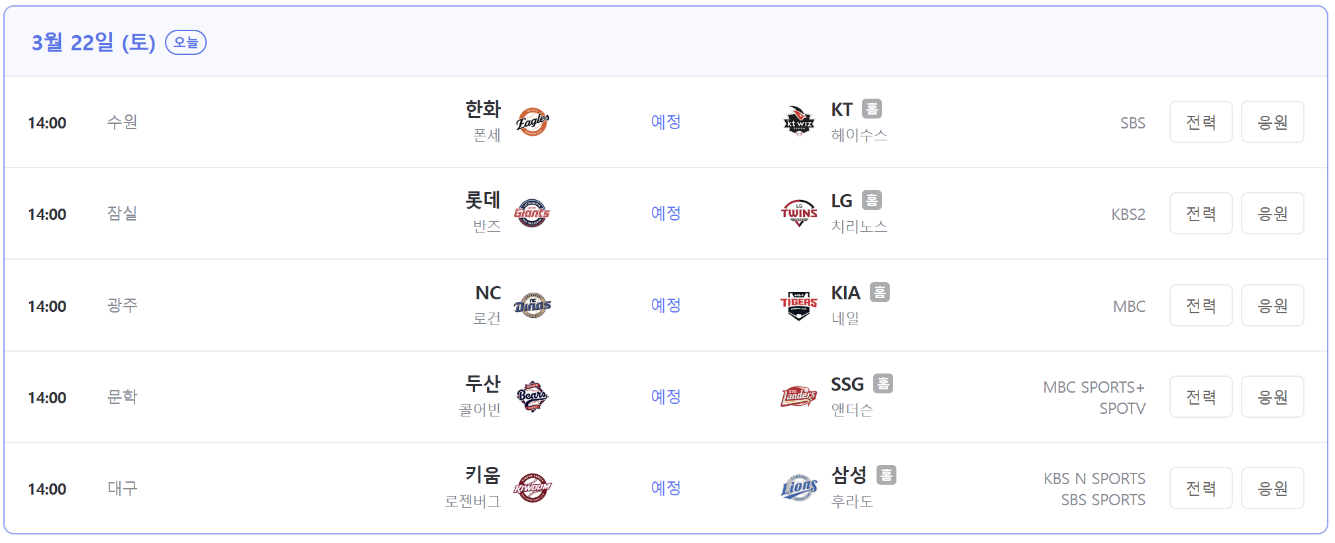Click the KT Wiz team logo
This screenshot has width=1335, height=543.
799,122
